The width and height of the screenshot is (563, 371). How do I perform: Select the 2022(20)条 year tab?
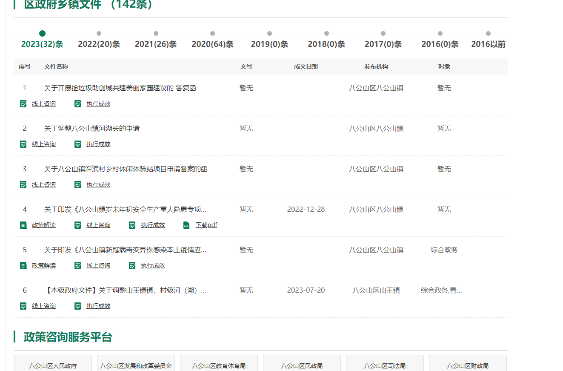[99, 44]
